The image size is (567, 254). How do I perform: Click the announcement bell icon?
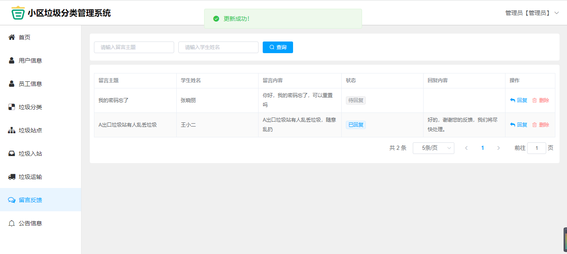12,223
